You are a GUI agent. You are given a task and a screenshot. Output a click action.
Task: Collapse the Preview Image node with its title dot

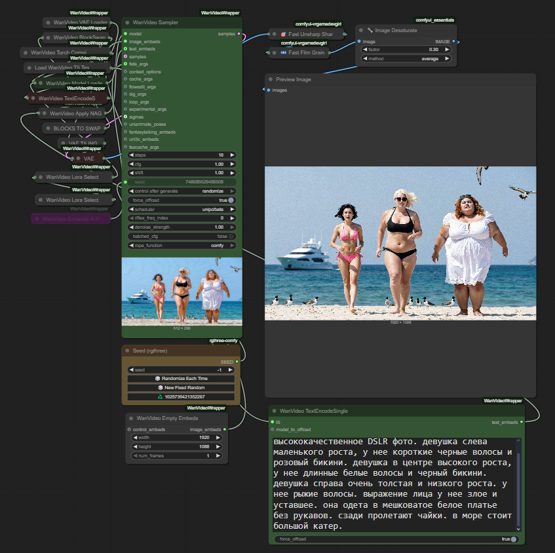click(271, 79)
